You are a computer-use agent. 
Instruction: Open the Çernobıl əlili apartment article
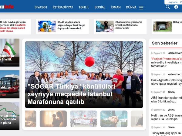coord(13,27)
